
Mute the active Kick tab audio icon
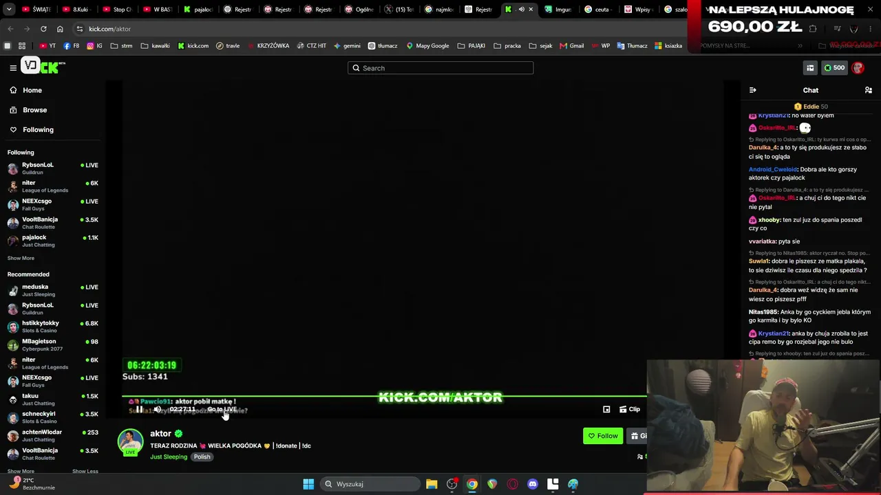pyautogui.click(x=521, y=10)
